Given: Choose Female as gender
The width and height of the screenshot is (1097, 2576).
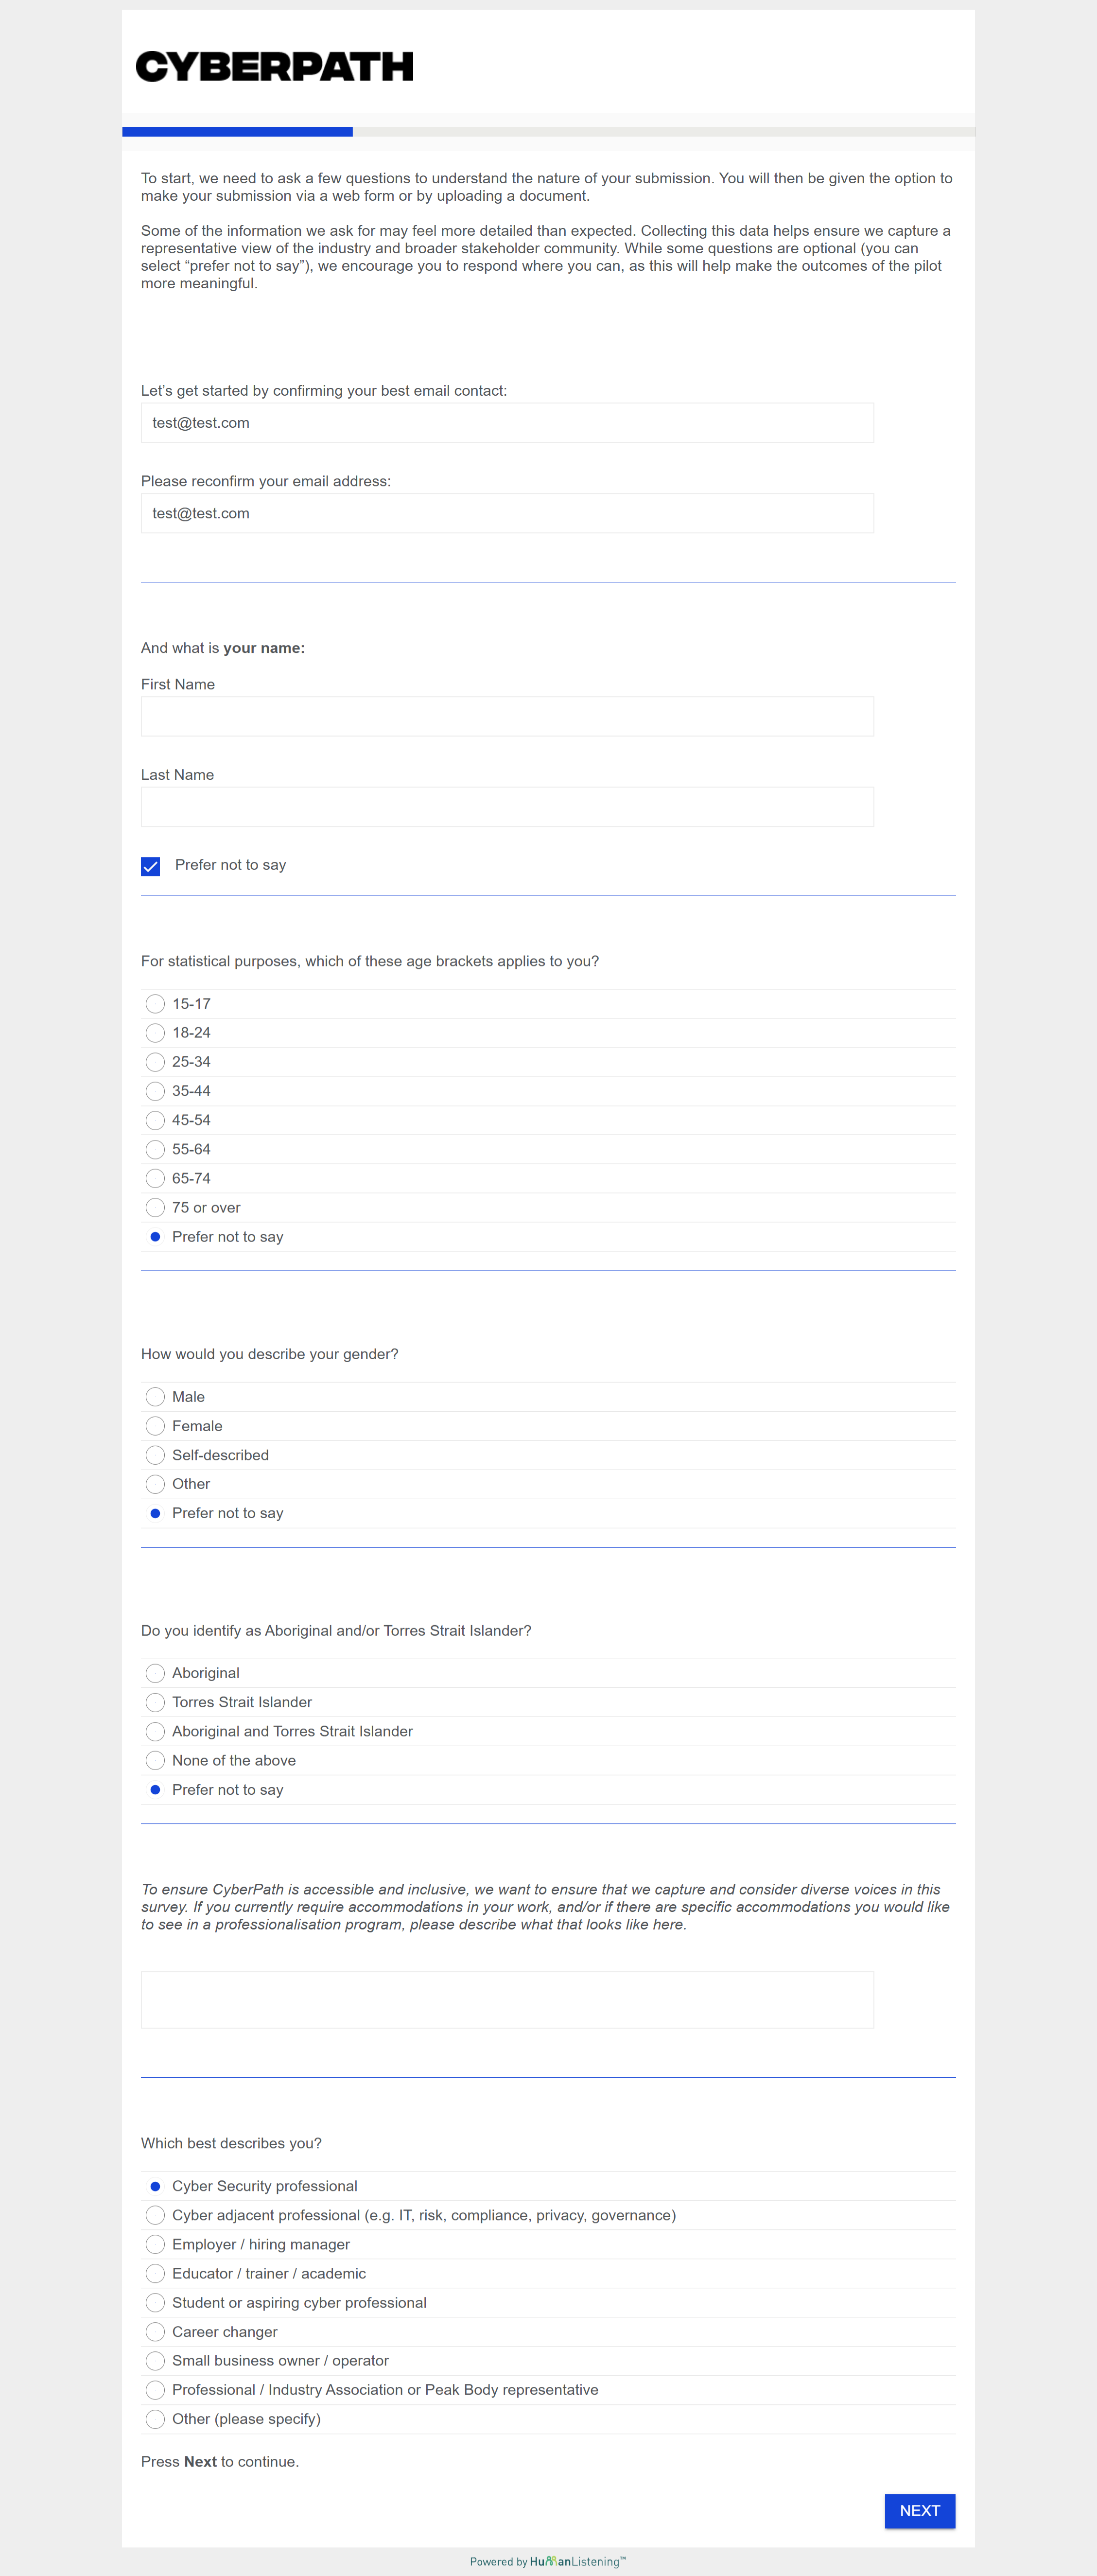Looking at the screenshot, I should pyautogui.click(x=155, y=1426).
